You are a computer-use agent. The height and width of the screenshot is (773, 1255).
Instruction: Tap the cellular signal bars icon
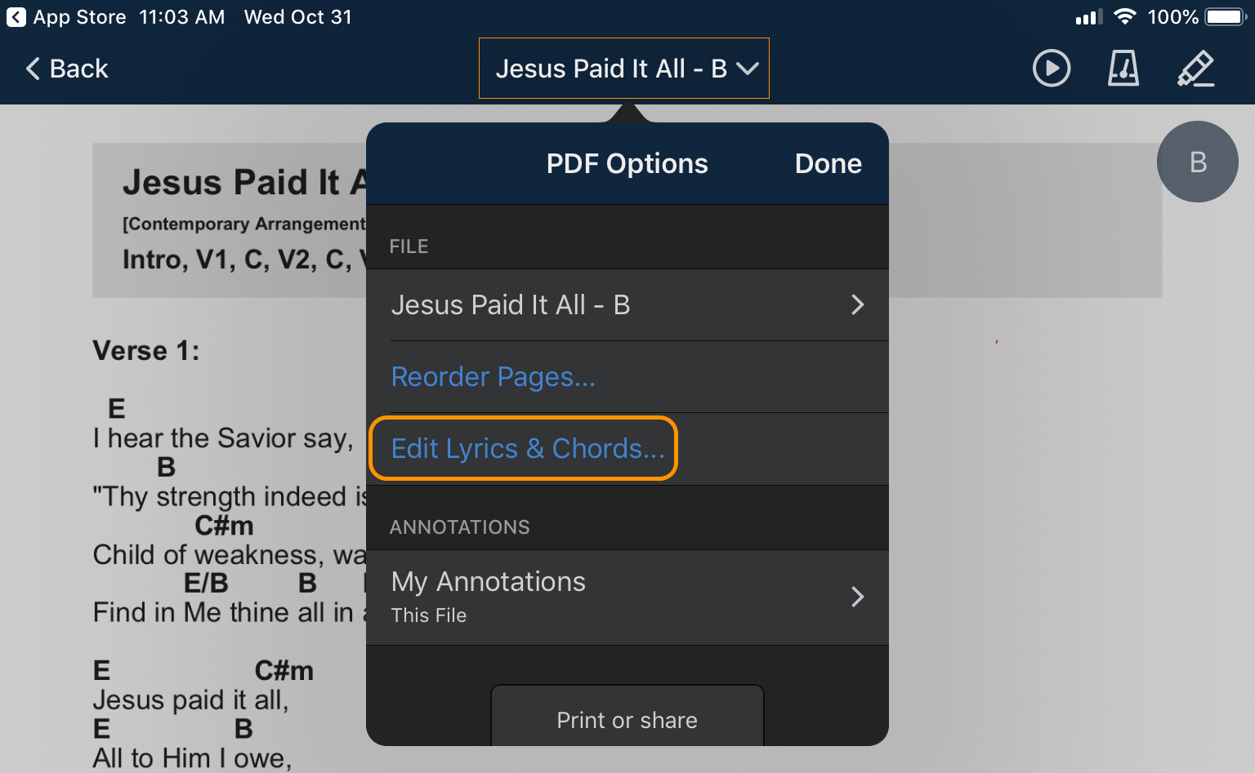point(1088,17)
